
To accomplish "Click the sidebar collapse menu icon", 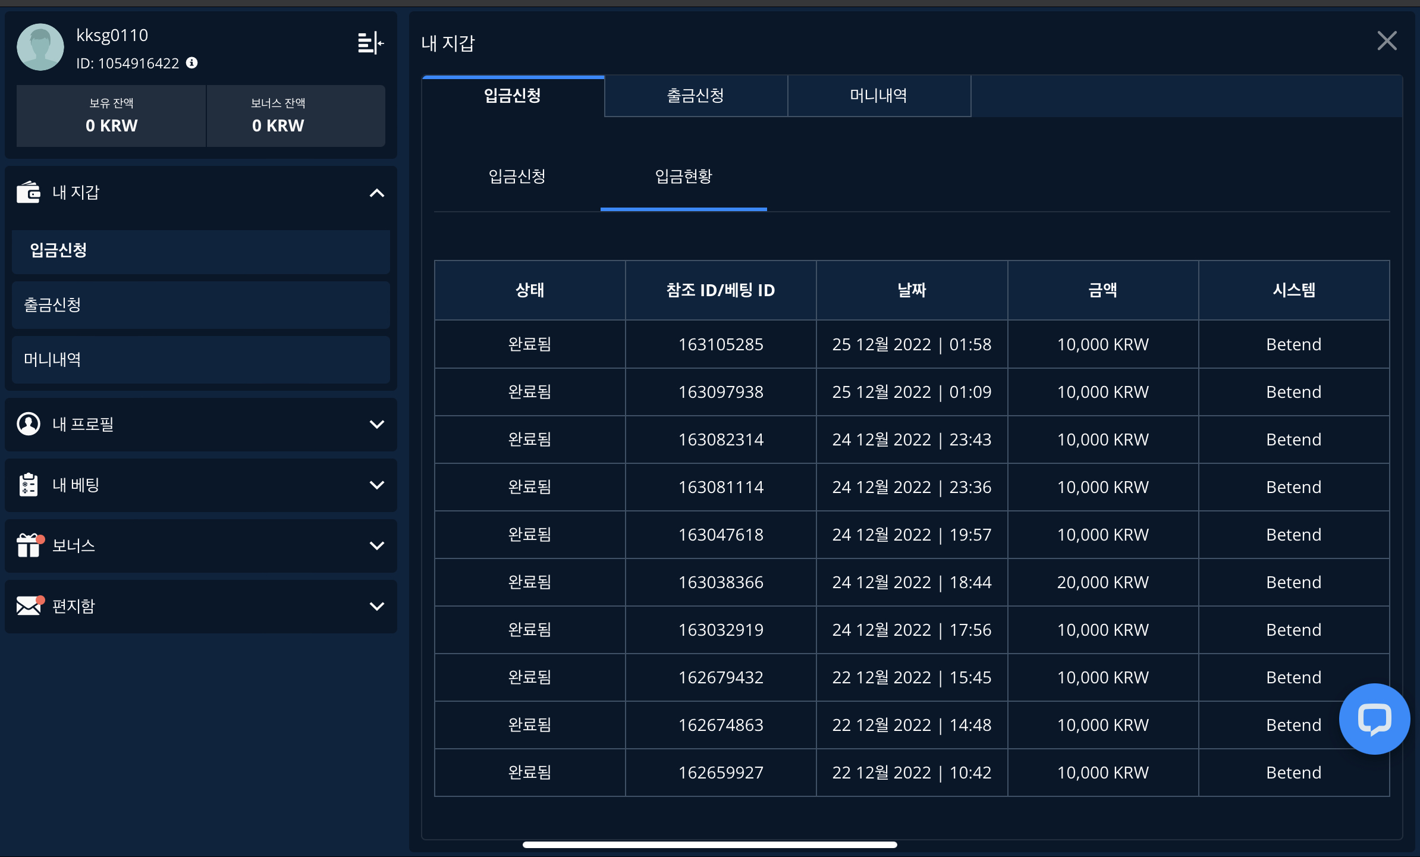I will (370, 43).
